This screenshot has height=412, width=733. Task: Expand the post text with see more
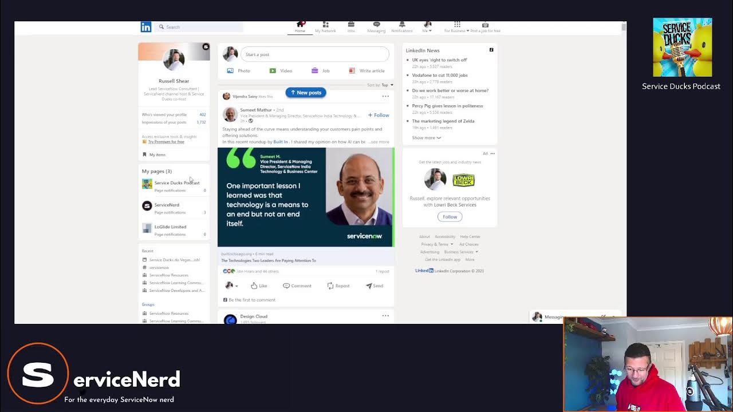(x=379, y=142)
